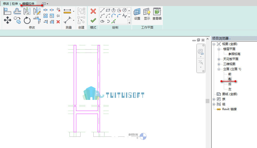Viewport: 257px width, 148px height.
Task: Select the Move tool icon
Action: [x=8, y=20]
